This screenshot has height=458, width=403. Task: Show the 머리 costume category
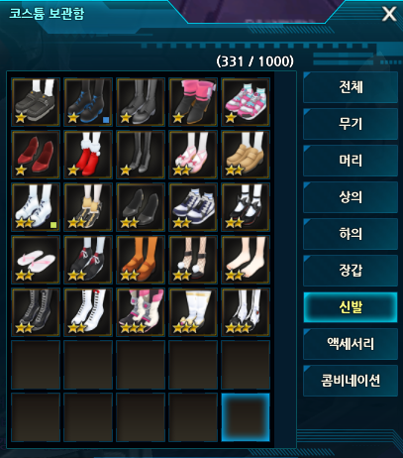[x=351, y=161]
